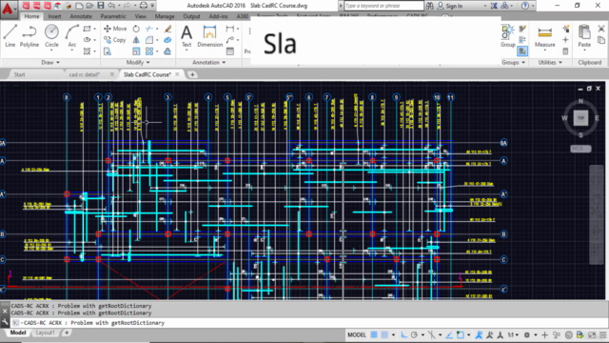
Task: Click the Mirror tool icon
Action: [136, 40]
